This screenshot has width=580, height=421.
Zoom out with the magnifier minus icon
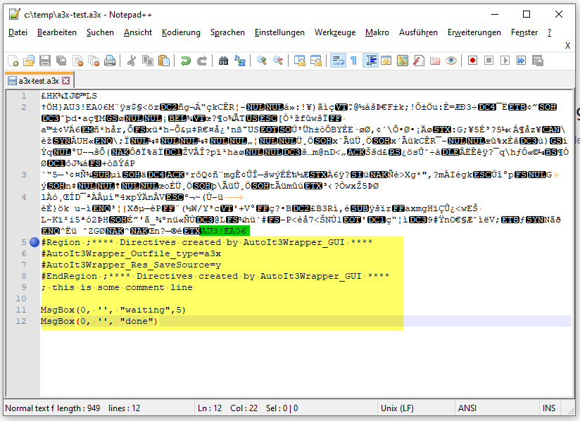tap(278, 61)
